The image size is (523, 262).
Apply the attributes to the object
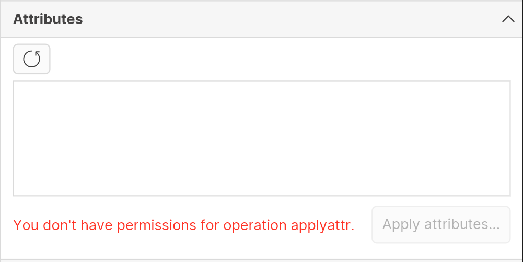point(441,225)
